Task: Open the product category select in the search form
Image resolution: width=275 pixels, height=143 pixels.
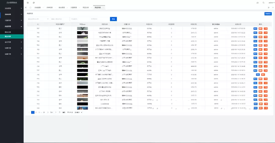Action: (x=38, y=19)
